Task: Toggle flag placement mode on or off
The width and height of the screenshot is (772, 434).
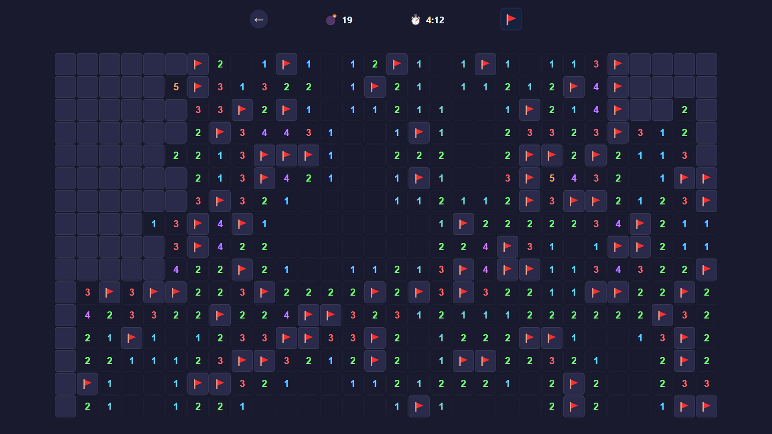Action: (x=511, y=19)
